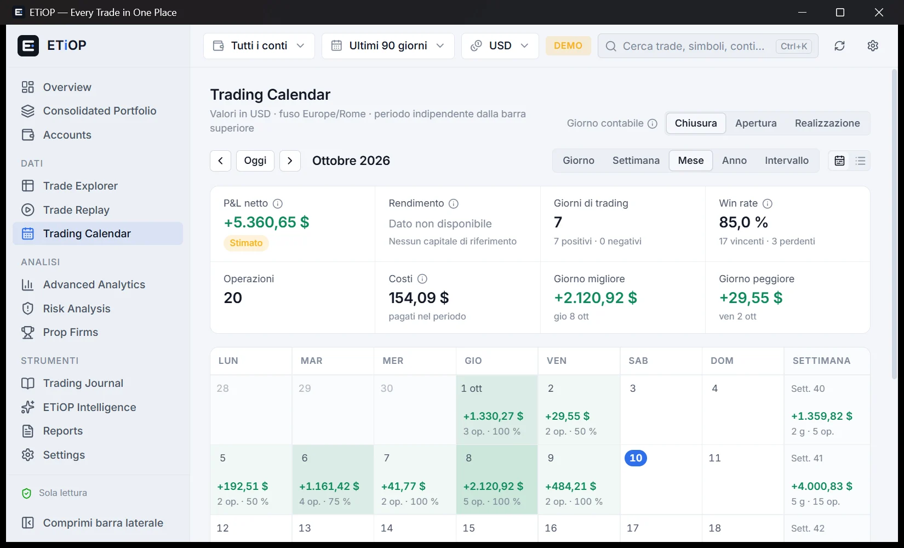Click the search trades input field
This screenshot has height=548, width=904.
pyautogui.click(x=708, y=46)
